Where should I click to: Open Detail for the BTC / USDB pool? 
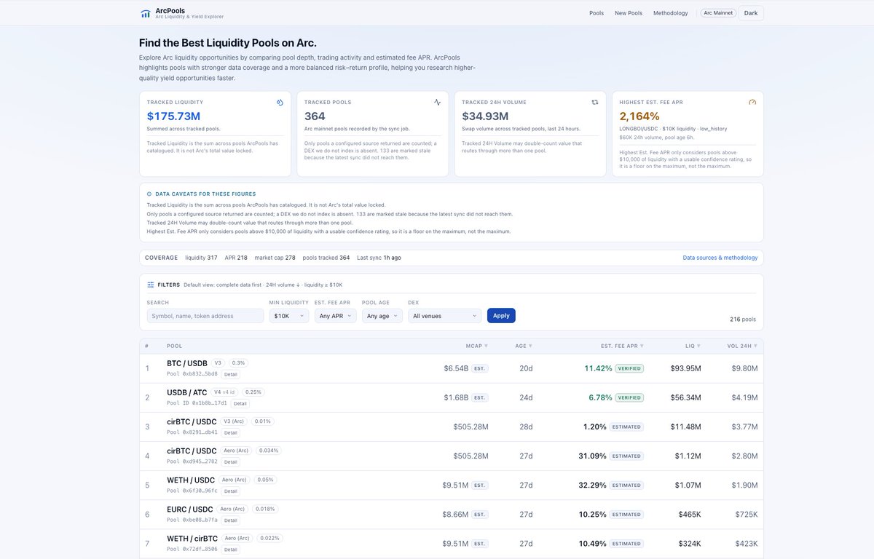(230, 374)
